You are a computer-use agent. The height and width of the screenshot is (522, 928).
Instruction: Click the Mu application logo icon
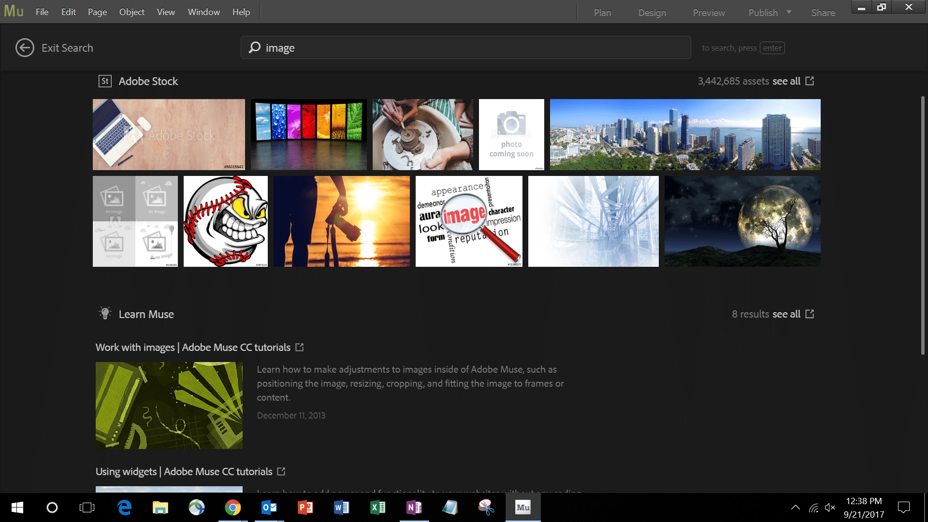tap(13, 11)
